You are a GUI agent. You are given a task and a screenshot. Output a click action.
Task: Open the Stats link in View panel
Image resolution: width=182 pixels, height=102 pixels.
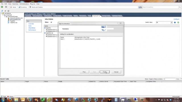click(30, 26)
